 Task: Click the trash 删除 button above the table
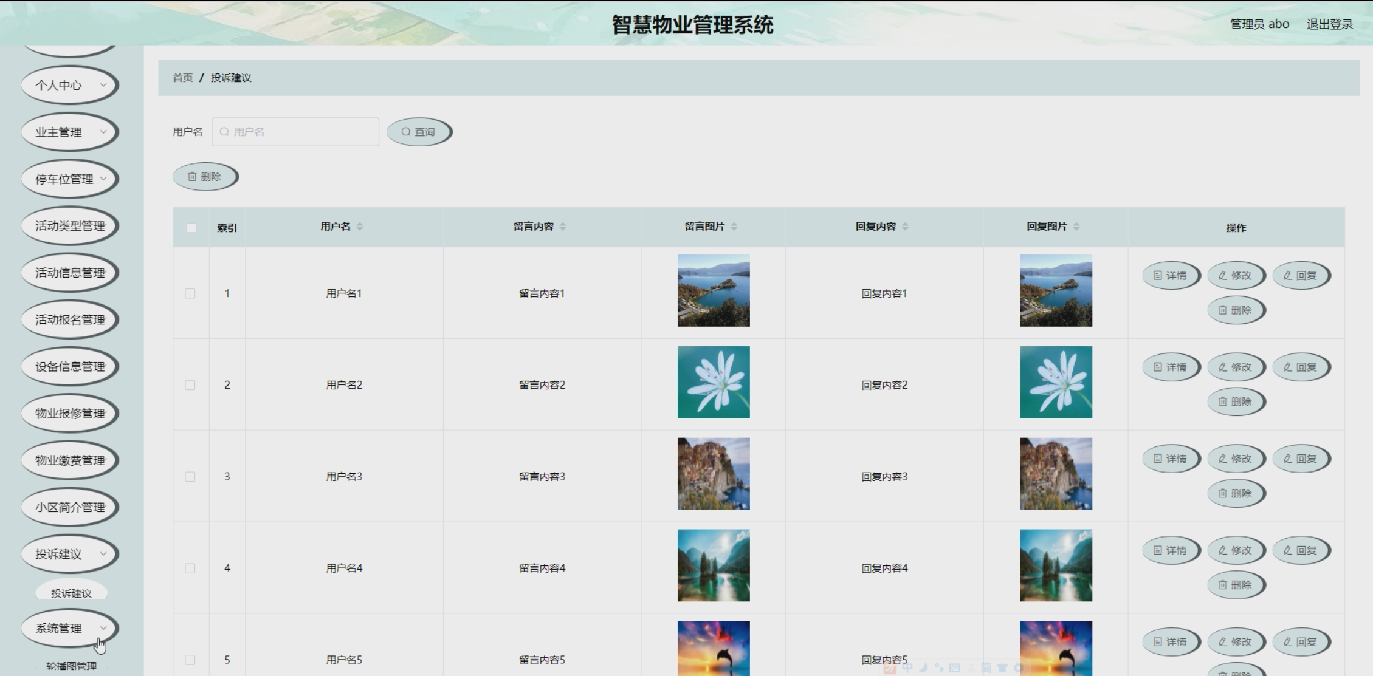coord(205,177)
